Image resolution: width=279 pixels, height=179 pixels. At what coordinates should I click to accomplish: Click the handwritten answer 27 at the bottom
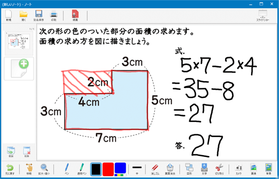pyautogui.click(x=206, y=145)
